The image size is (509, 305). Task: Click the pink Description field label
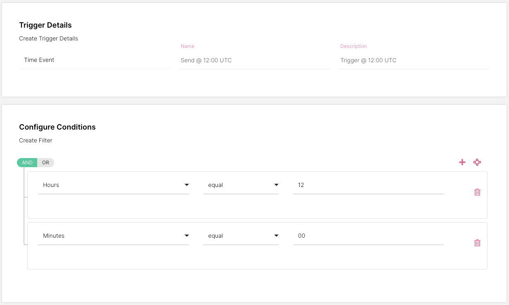coord(354,46)
